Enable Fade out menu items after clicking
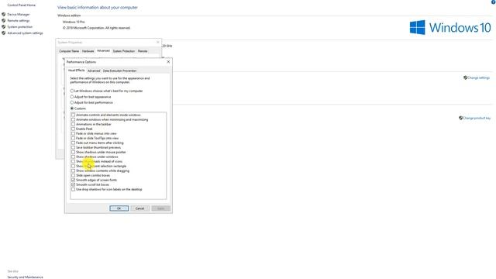The width and height of the screenshot is (496, 279). [x=73, y=143]
